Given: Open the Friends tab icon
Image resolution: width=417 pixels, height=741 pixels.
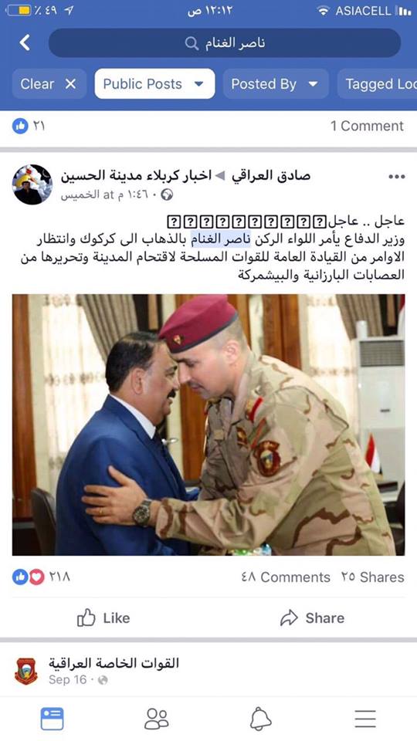Looking at the screenshot, I should [156, 719].
